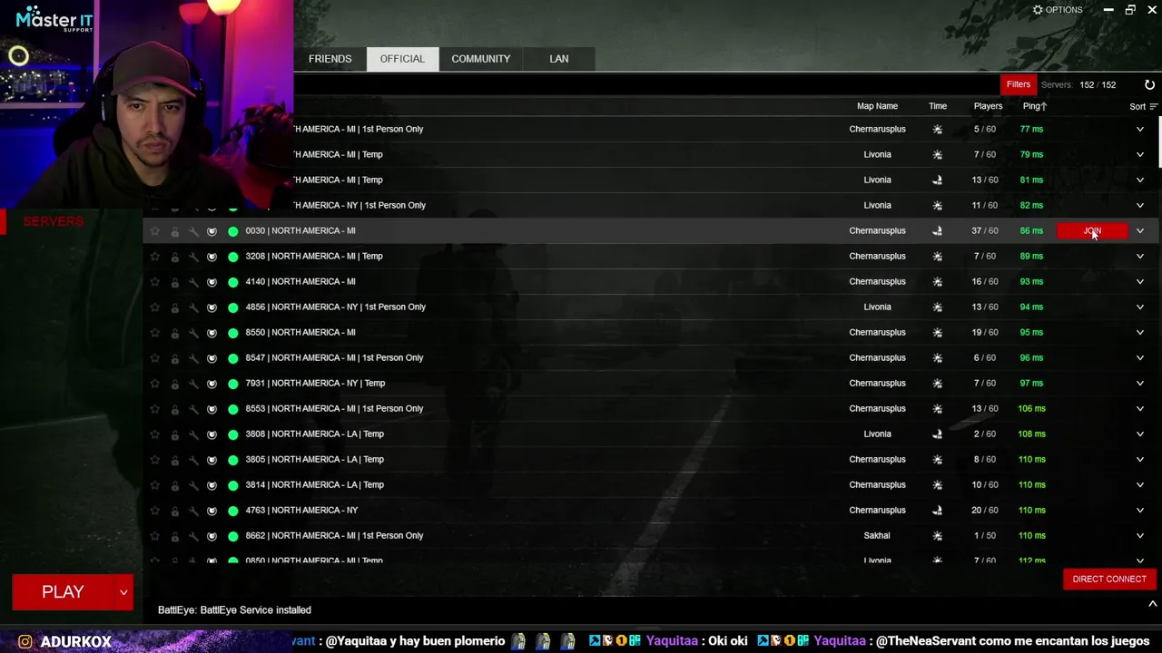The image size is (1162, 653).
Task: Switch to the Friends tab
Action: 330,59
